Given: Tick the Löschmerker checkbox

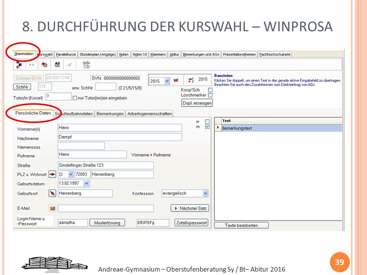Looking at the screenshot, I should point(210,95).
